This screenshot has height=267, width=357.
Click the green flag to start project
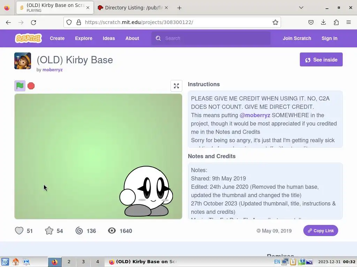click(20, 86)
